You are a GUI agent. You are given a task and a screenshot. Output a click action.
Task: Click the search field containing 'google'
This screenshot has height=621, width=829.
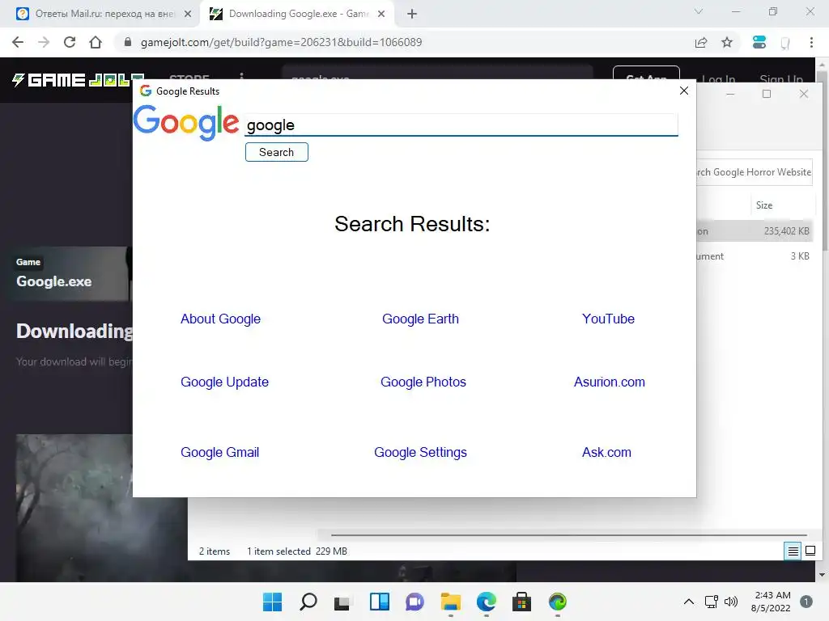(461, 125)
